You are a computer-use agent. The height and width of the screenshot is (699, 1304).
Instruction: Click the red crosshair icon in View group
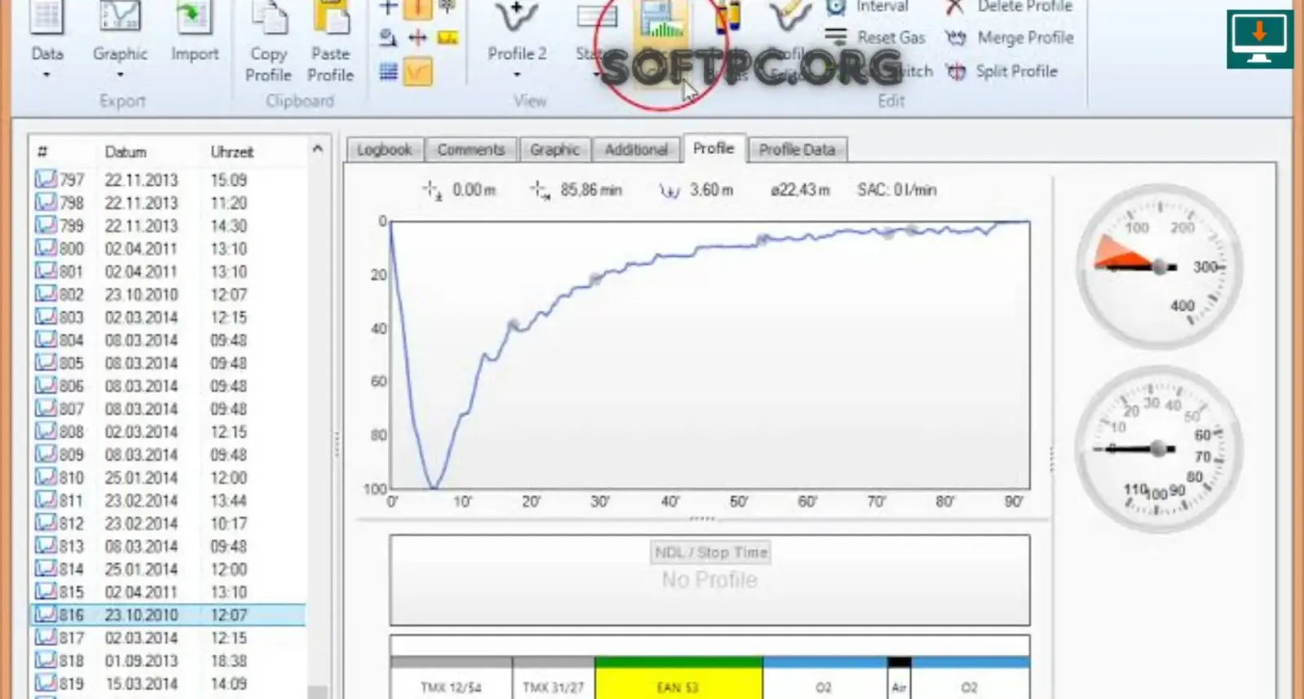click(x=417, y=38)
